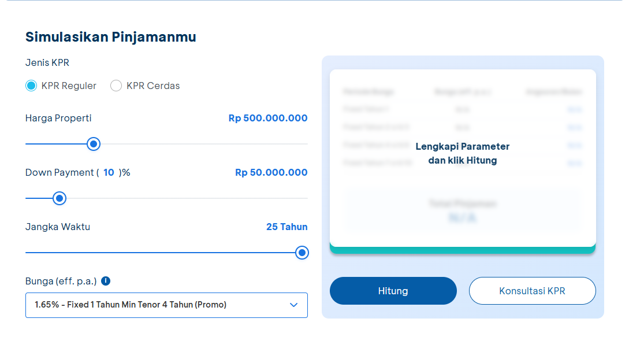Image resolution: width=629 pixels, height=359 pixels.
Task: Click the Lengkapi Parameter result card
Action: (x=462, y=154)
